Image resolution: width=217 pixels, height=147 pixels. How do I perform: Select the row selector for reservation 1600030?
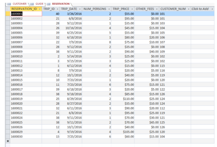coord(8,137)
